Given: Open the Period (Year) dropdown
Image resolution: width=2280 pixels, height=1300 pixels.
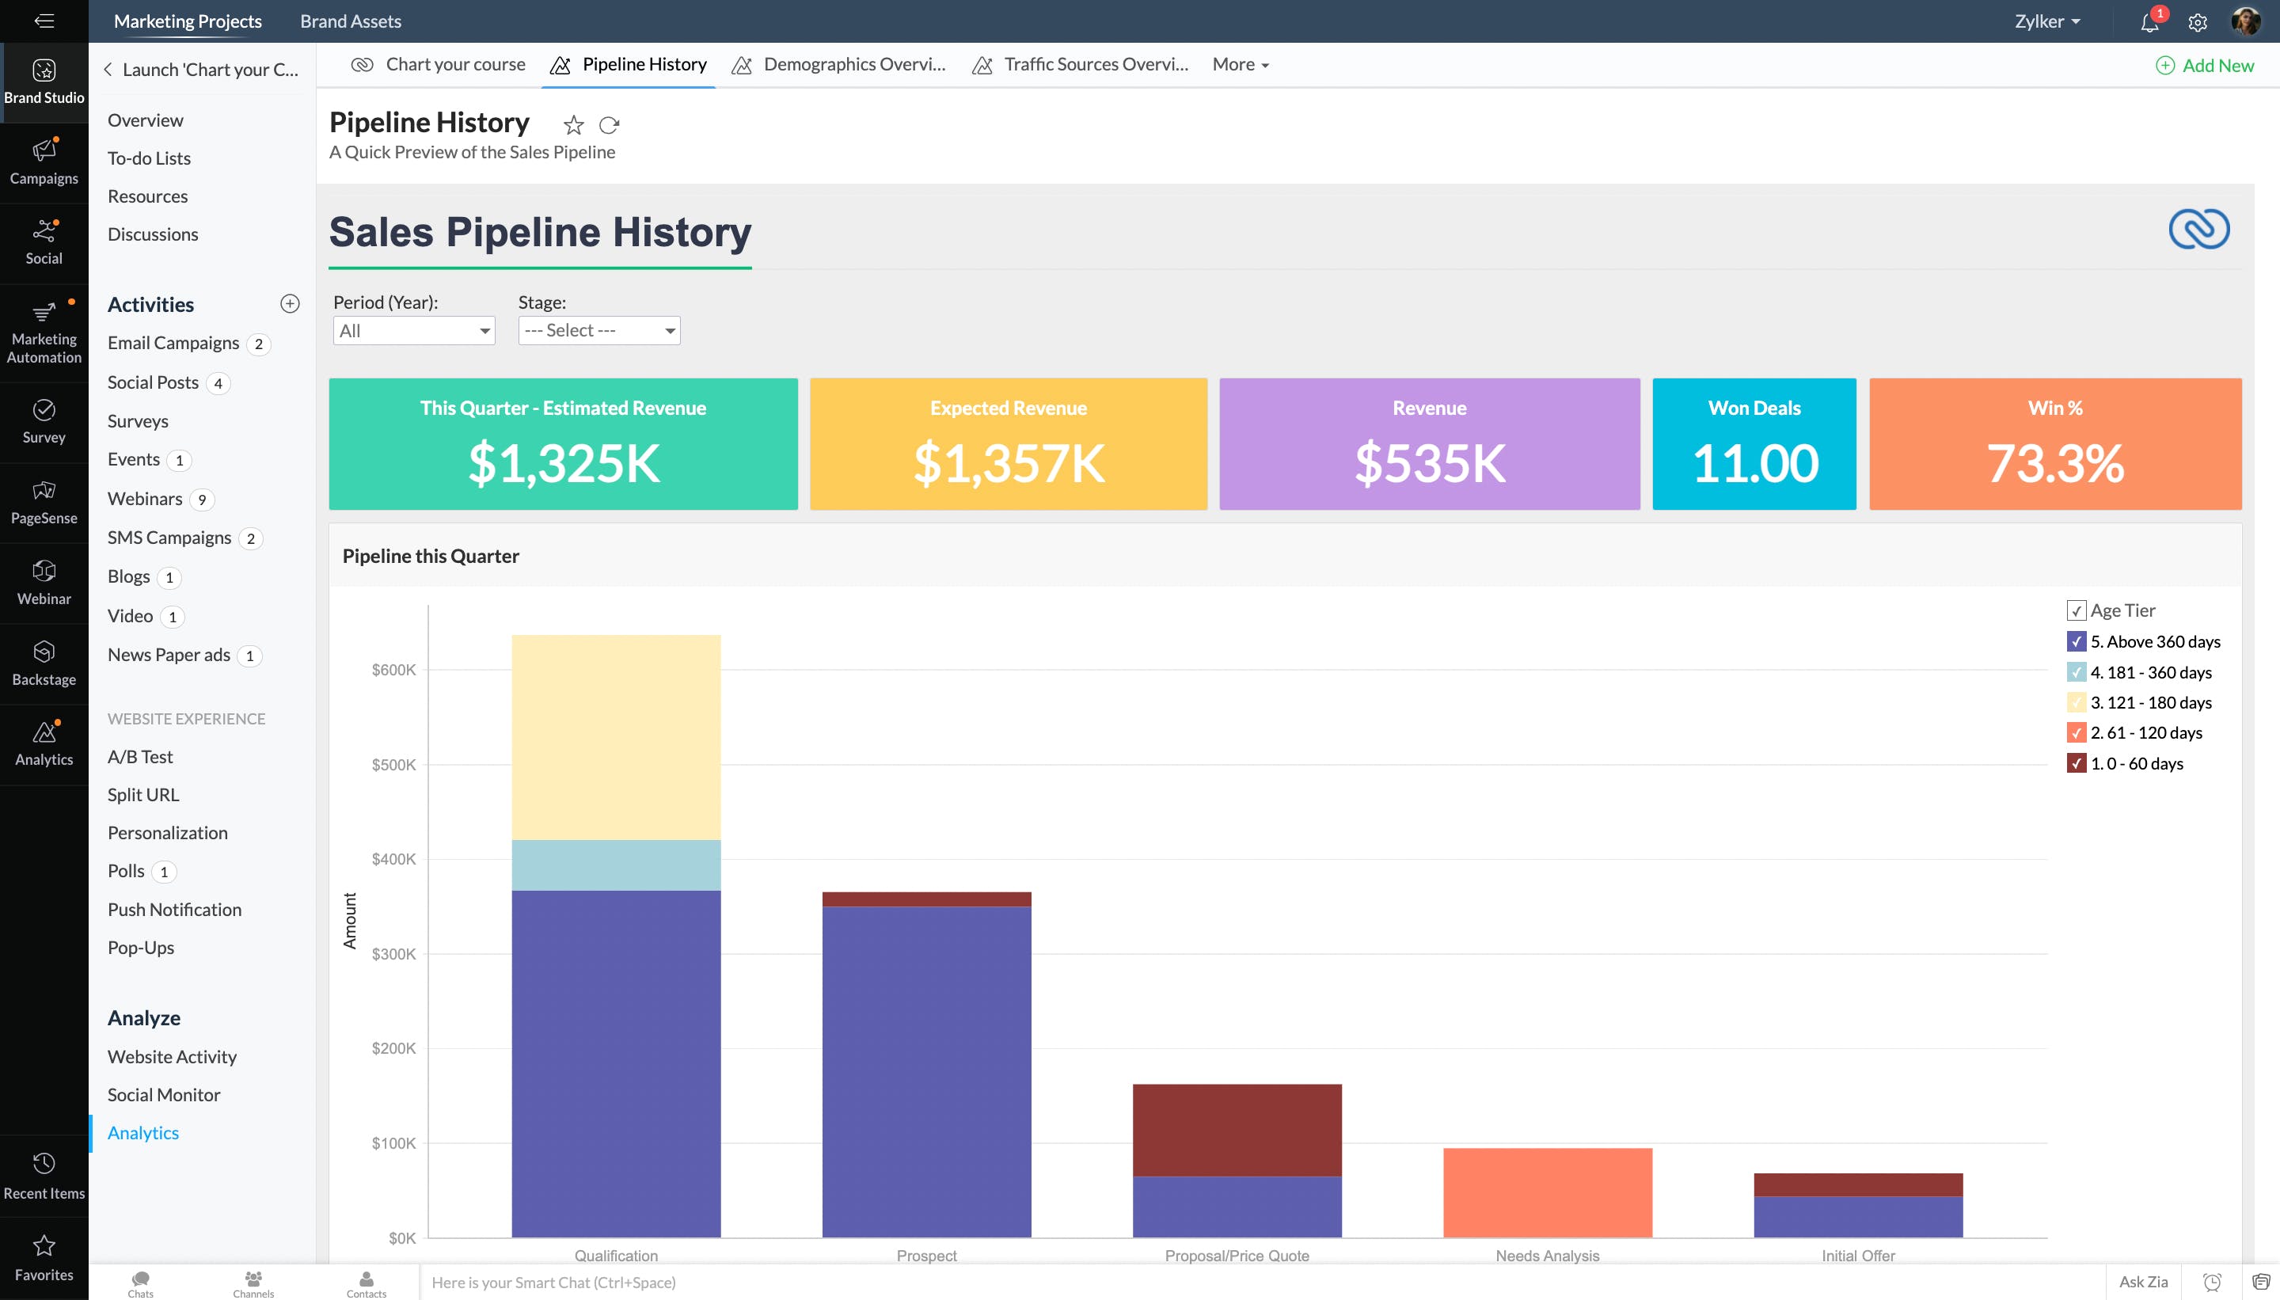Looking at the screenshot, I should pyautogui.click(x=413, y=330).
